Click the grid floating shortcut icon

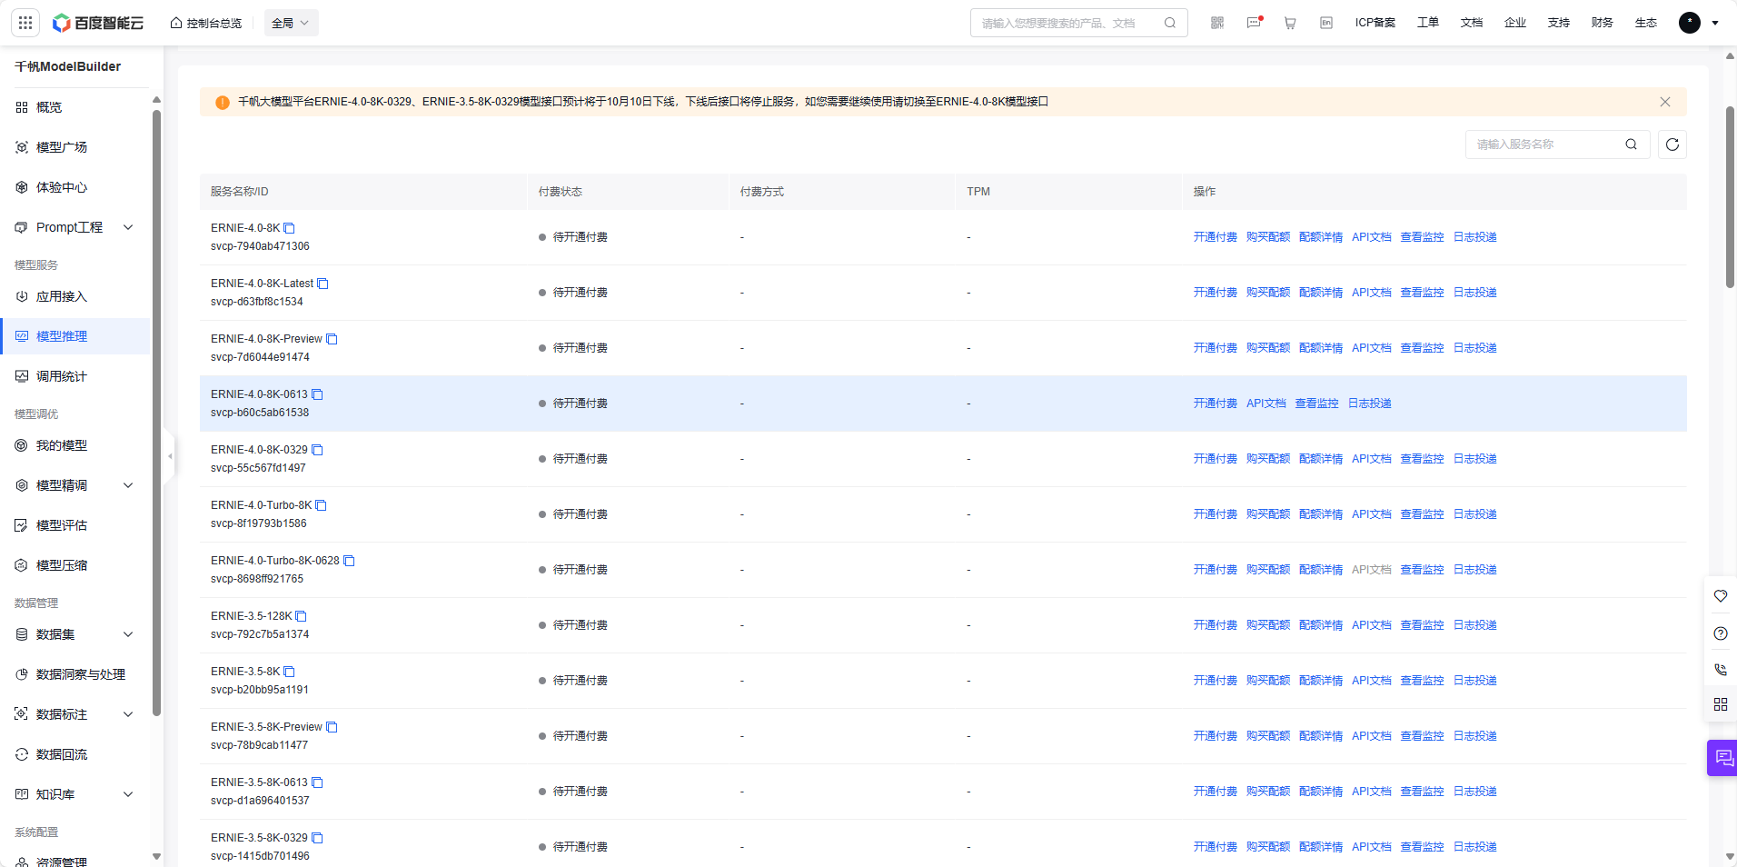click(x=1721, y=704)
